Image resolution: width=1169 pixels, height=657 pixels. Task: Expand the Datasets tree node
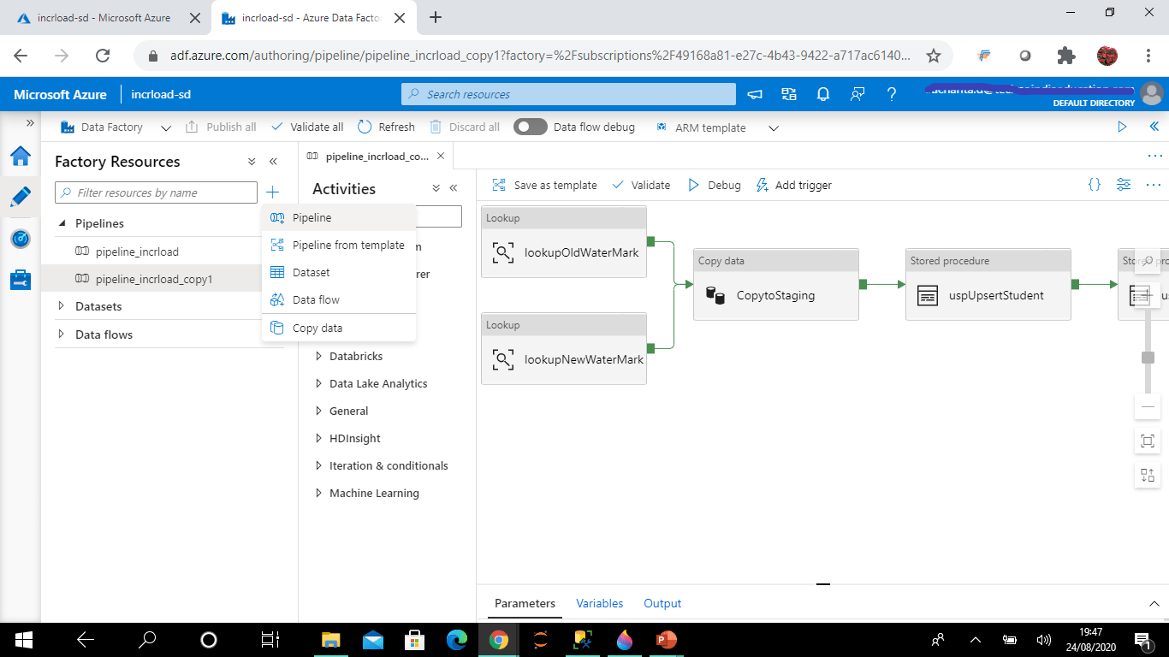coord(61,306)
